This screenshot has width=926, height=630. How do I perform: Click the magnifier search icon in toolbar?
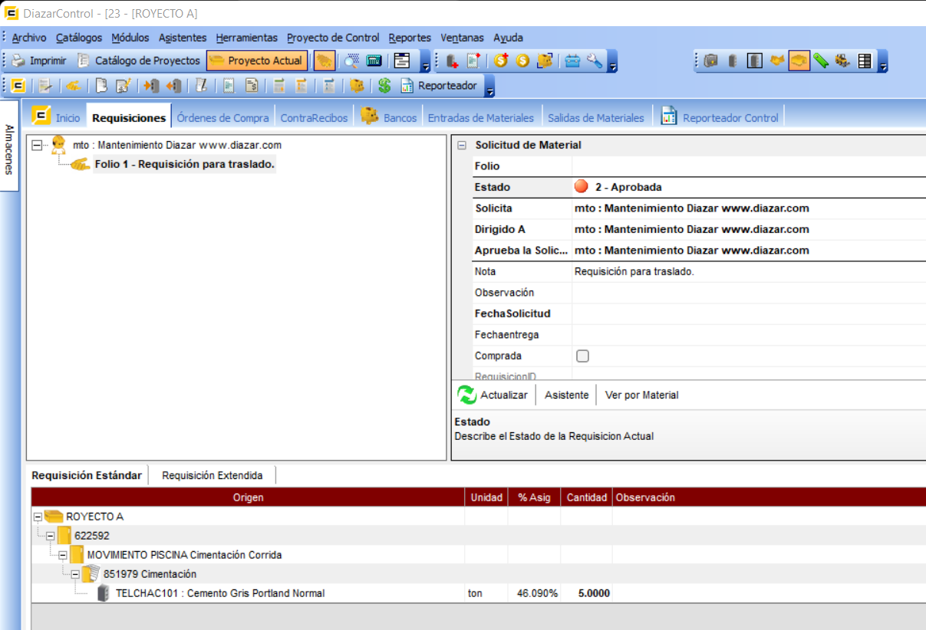tap(352, 61)
